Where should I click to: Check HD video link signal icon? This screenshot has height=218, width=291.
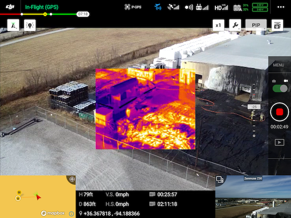click(x=221, y=7)
